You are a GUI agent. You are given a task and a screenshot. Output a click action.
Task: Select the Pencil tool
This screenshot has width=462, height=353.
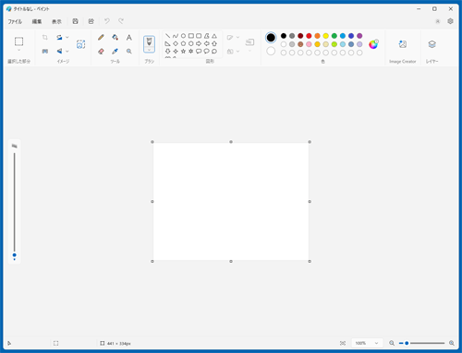(x=101, y=38)
